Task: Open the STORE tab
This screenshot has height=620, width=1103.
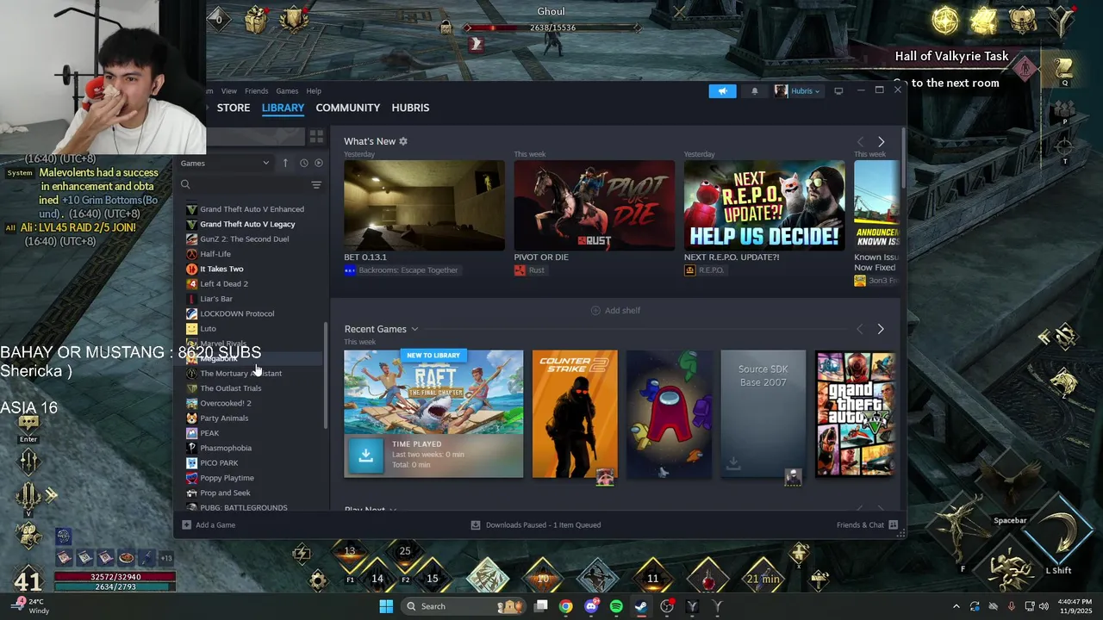Action: coord(234,108)
